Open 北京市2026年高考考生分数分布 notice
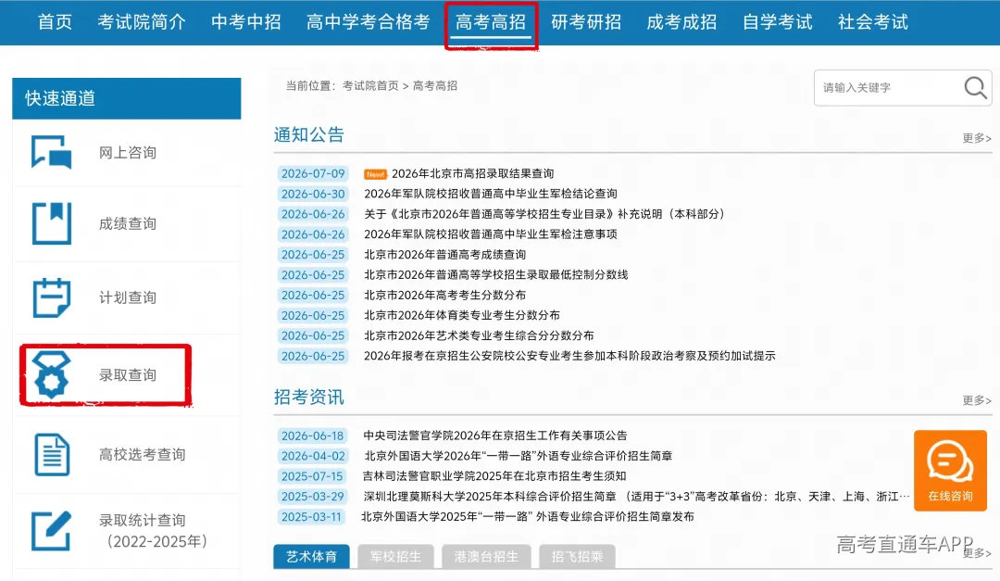This screenshot has height=581, width=1000. [445, 295]
